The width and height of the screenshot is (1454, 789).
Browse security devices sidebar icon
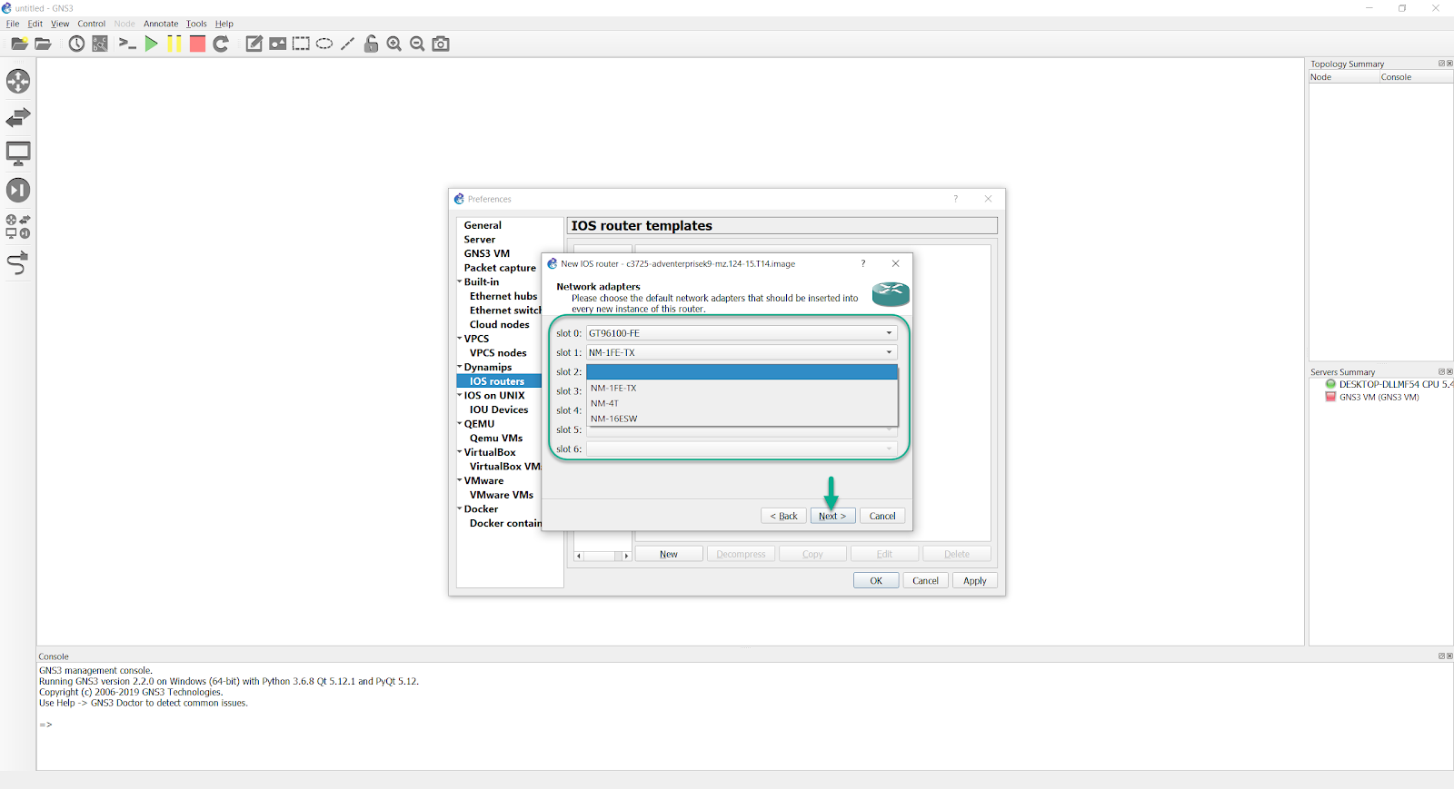click(18, 190)
